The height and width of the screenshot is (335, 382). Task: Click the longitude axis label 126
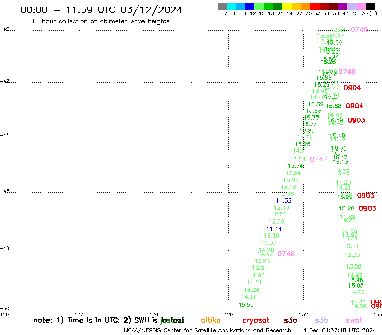(154, 314)
